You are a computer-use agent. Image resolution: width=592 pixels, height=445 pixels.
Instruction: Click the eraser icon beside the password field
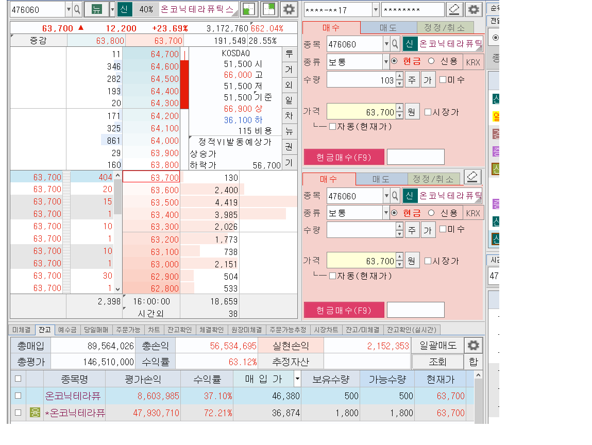click(454, 9)
